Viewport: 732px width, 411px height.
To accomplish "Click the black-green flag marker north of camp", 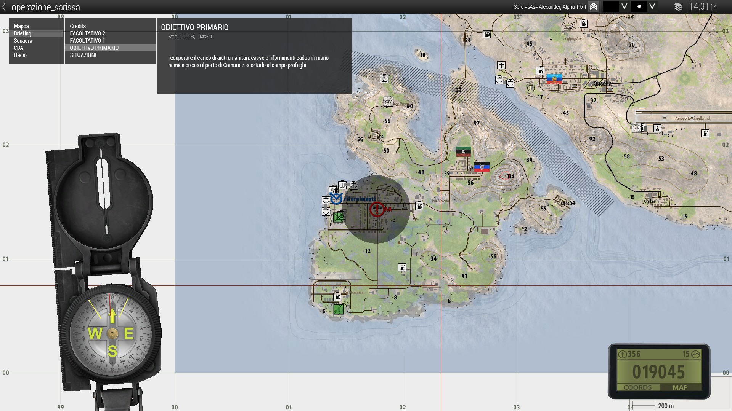I will pos(463,151).
